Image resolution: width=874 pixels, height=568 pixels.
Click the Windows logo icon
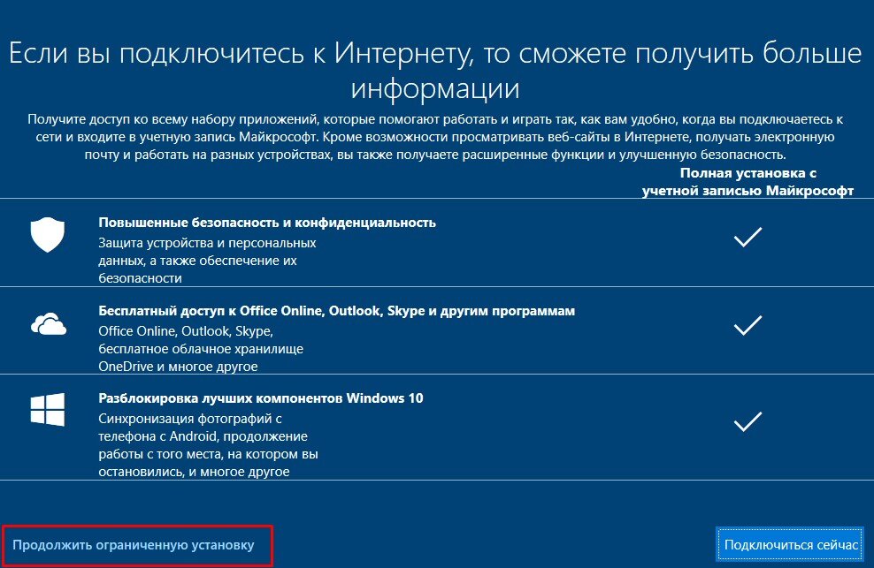pos(48,409)
